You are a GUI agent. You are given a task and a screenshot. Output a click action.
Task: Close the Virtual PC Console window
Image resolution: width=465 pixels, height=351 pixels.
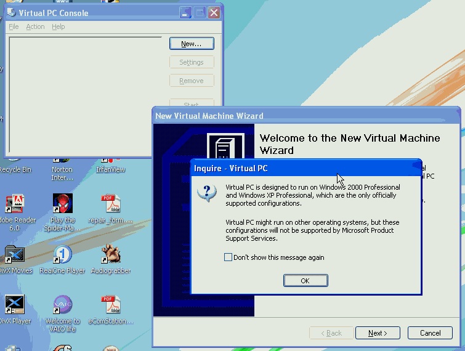click(214, 13)
